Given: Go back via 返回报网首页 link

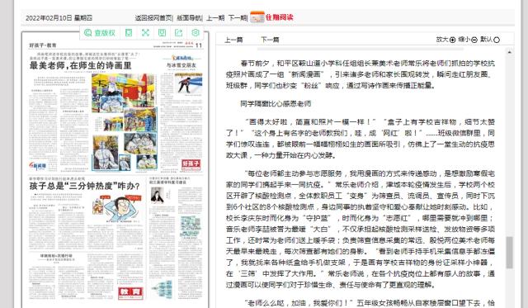Looking at the screenshot, I should [x=153, y=18].
